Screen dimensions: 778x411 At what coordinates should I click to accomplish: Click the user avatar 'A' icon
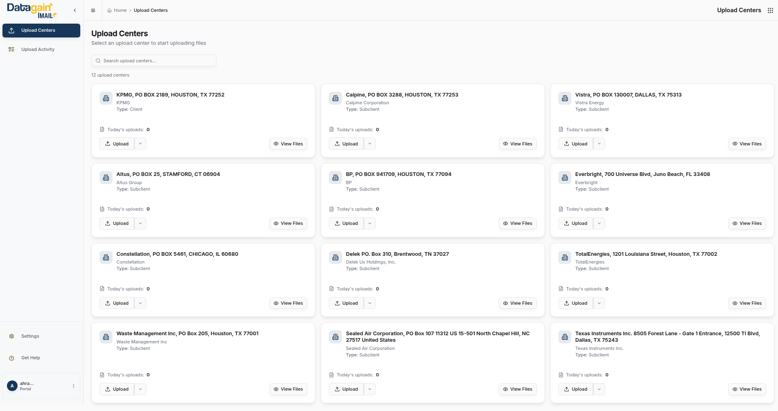[x=12, y=386]
